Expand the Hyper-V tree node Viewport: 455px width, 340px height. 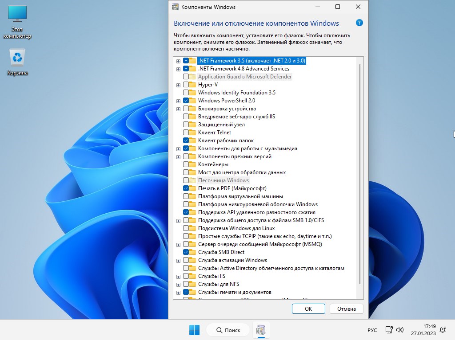[178, 85]
